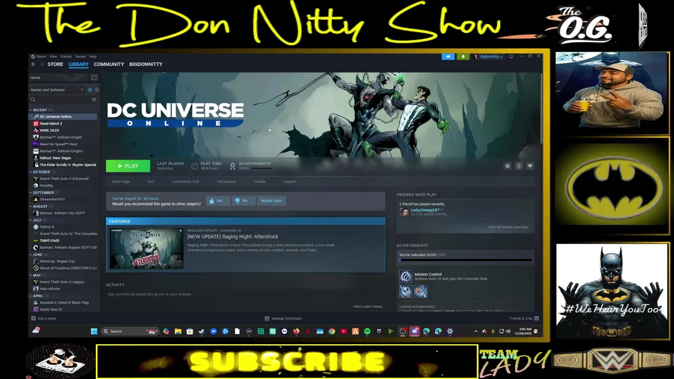Open Friends & Chat icon
This screenshot has height=379, width=674.
[537, 318]
